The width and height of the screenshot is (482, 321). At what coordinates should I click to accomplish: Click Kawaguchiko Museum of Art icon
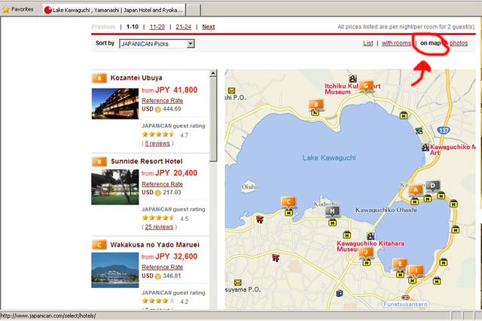tap(425, 147)
